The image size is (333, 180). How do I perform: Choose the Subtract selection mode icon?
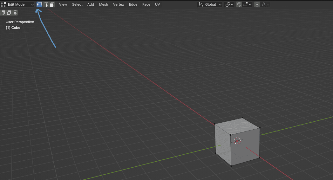pos(15,13)
